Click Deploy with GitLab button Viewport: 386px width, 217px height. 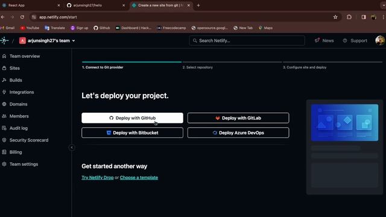238,118
